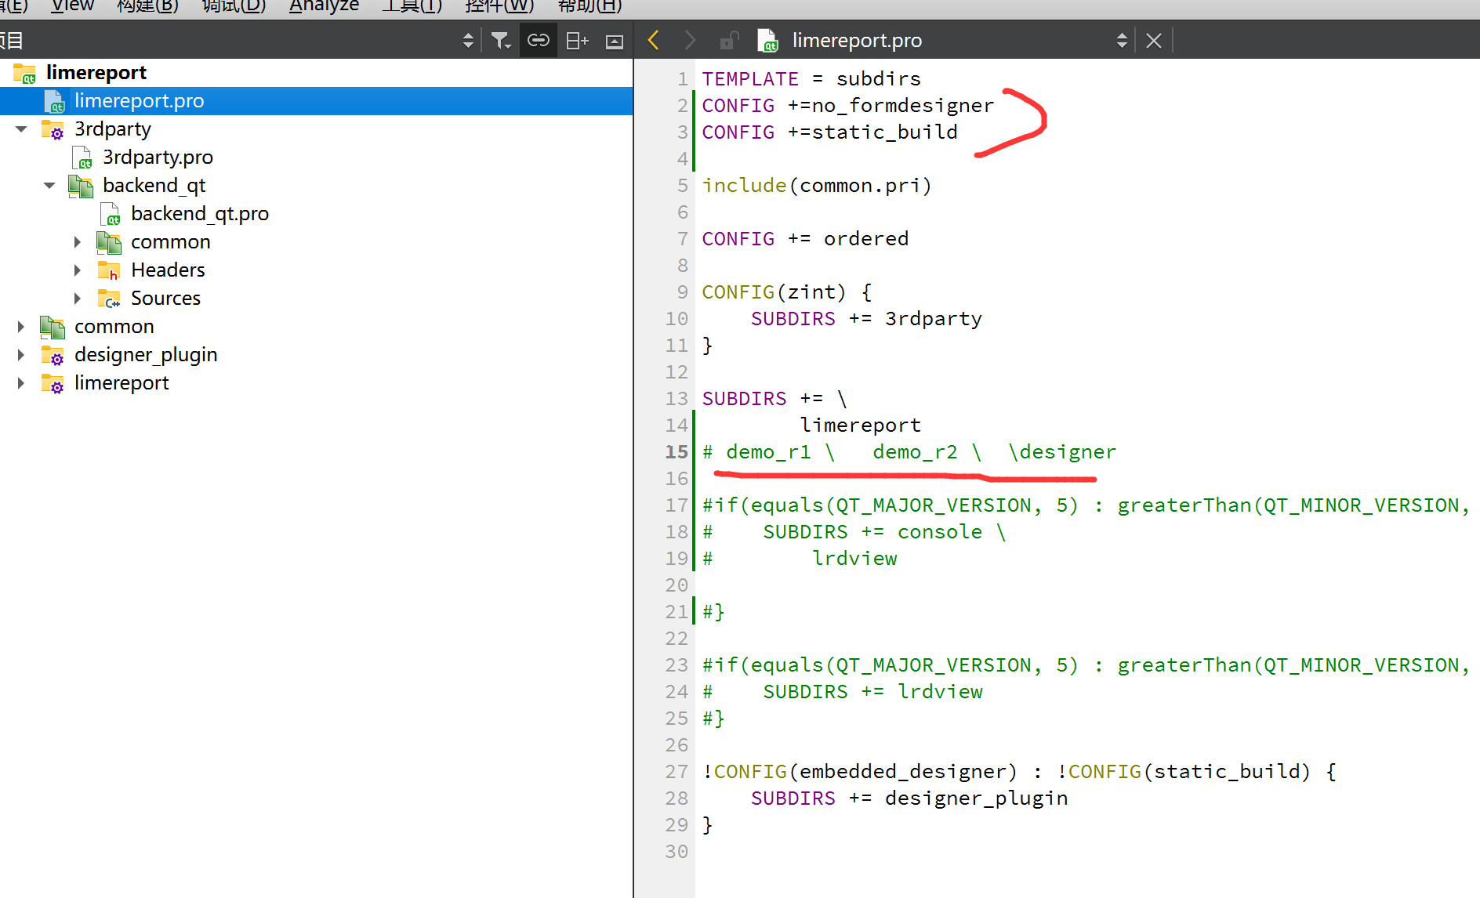Expand the designer_plugin project
Viewport: 1480px width, 898px height.
pyautogui.click(x=20, y=354)
